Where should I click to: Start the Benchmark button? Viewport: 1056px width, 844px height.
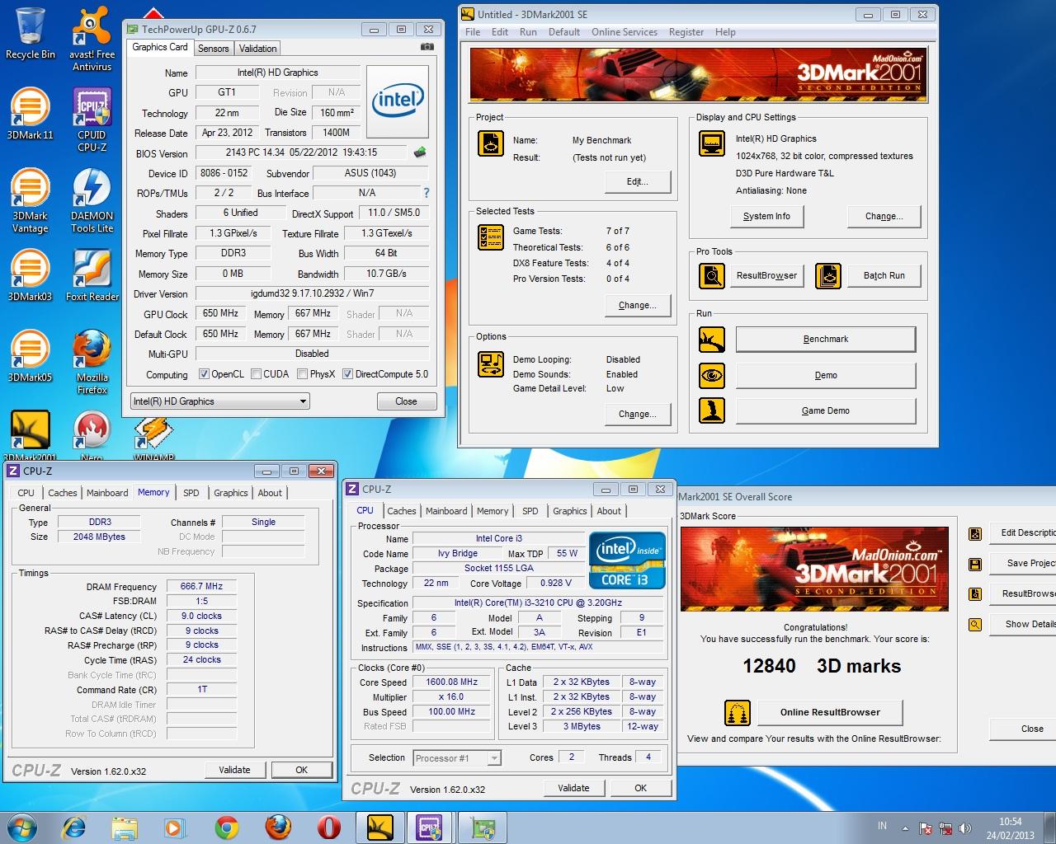click(826, 339)
